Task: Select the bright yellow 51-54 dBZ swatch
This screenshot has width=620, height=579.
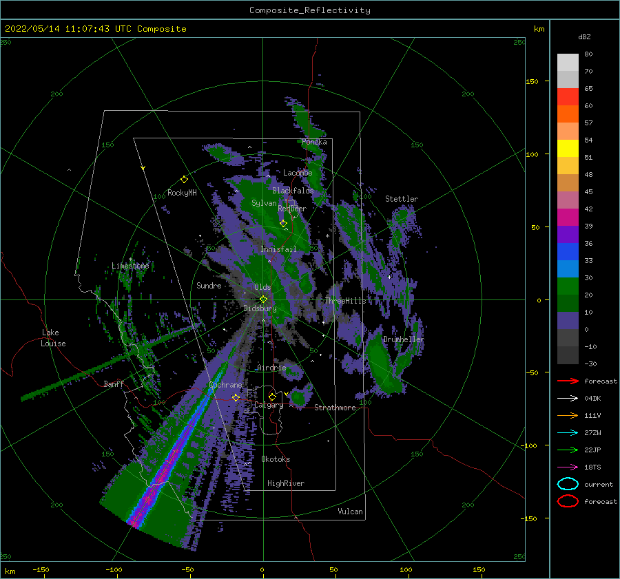Action: pos(568,149)
